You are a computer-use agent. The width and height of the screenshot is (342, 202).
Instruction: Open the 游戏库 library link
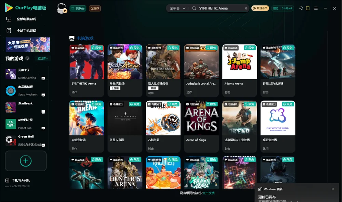(x=42, y=58)
